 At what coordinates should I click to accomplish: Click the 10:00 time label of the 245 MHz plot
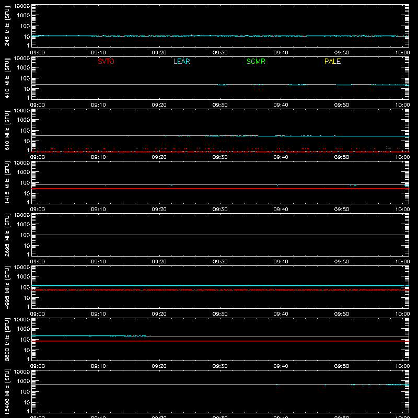coord(402,53)
